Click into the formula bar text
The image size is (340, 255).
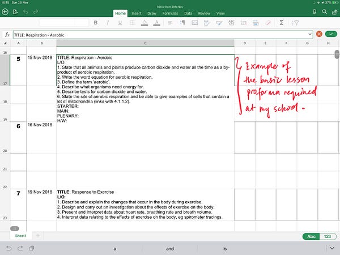[x=39, y=35]
